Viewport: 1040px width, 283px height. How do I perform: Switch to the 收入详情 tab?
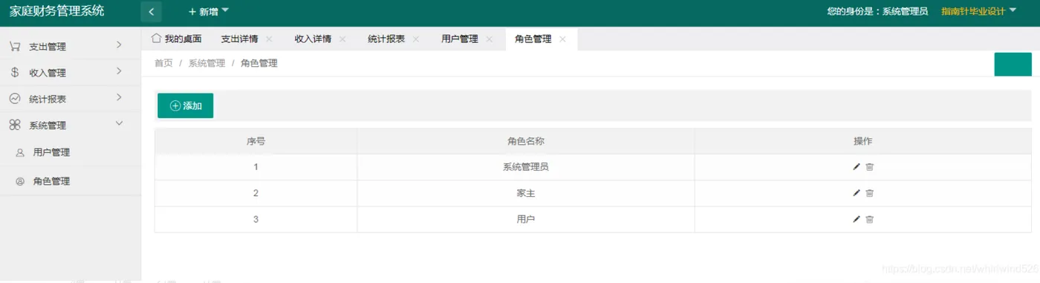(313, 39)
